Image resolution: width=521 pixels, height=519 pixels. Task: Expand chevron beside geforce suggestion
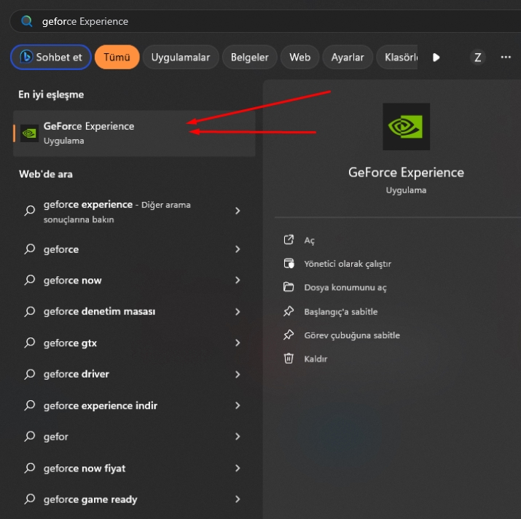pyautogui.click(x=238, y=249)
